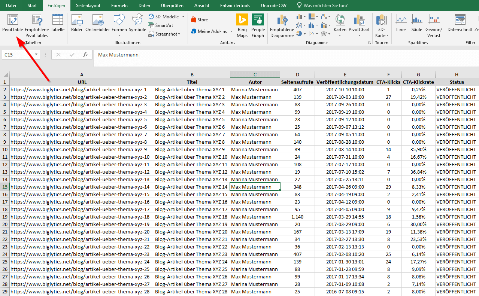
Task: Click the Veröffentlichungsdatum header cell
Action: coord(345,82)
